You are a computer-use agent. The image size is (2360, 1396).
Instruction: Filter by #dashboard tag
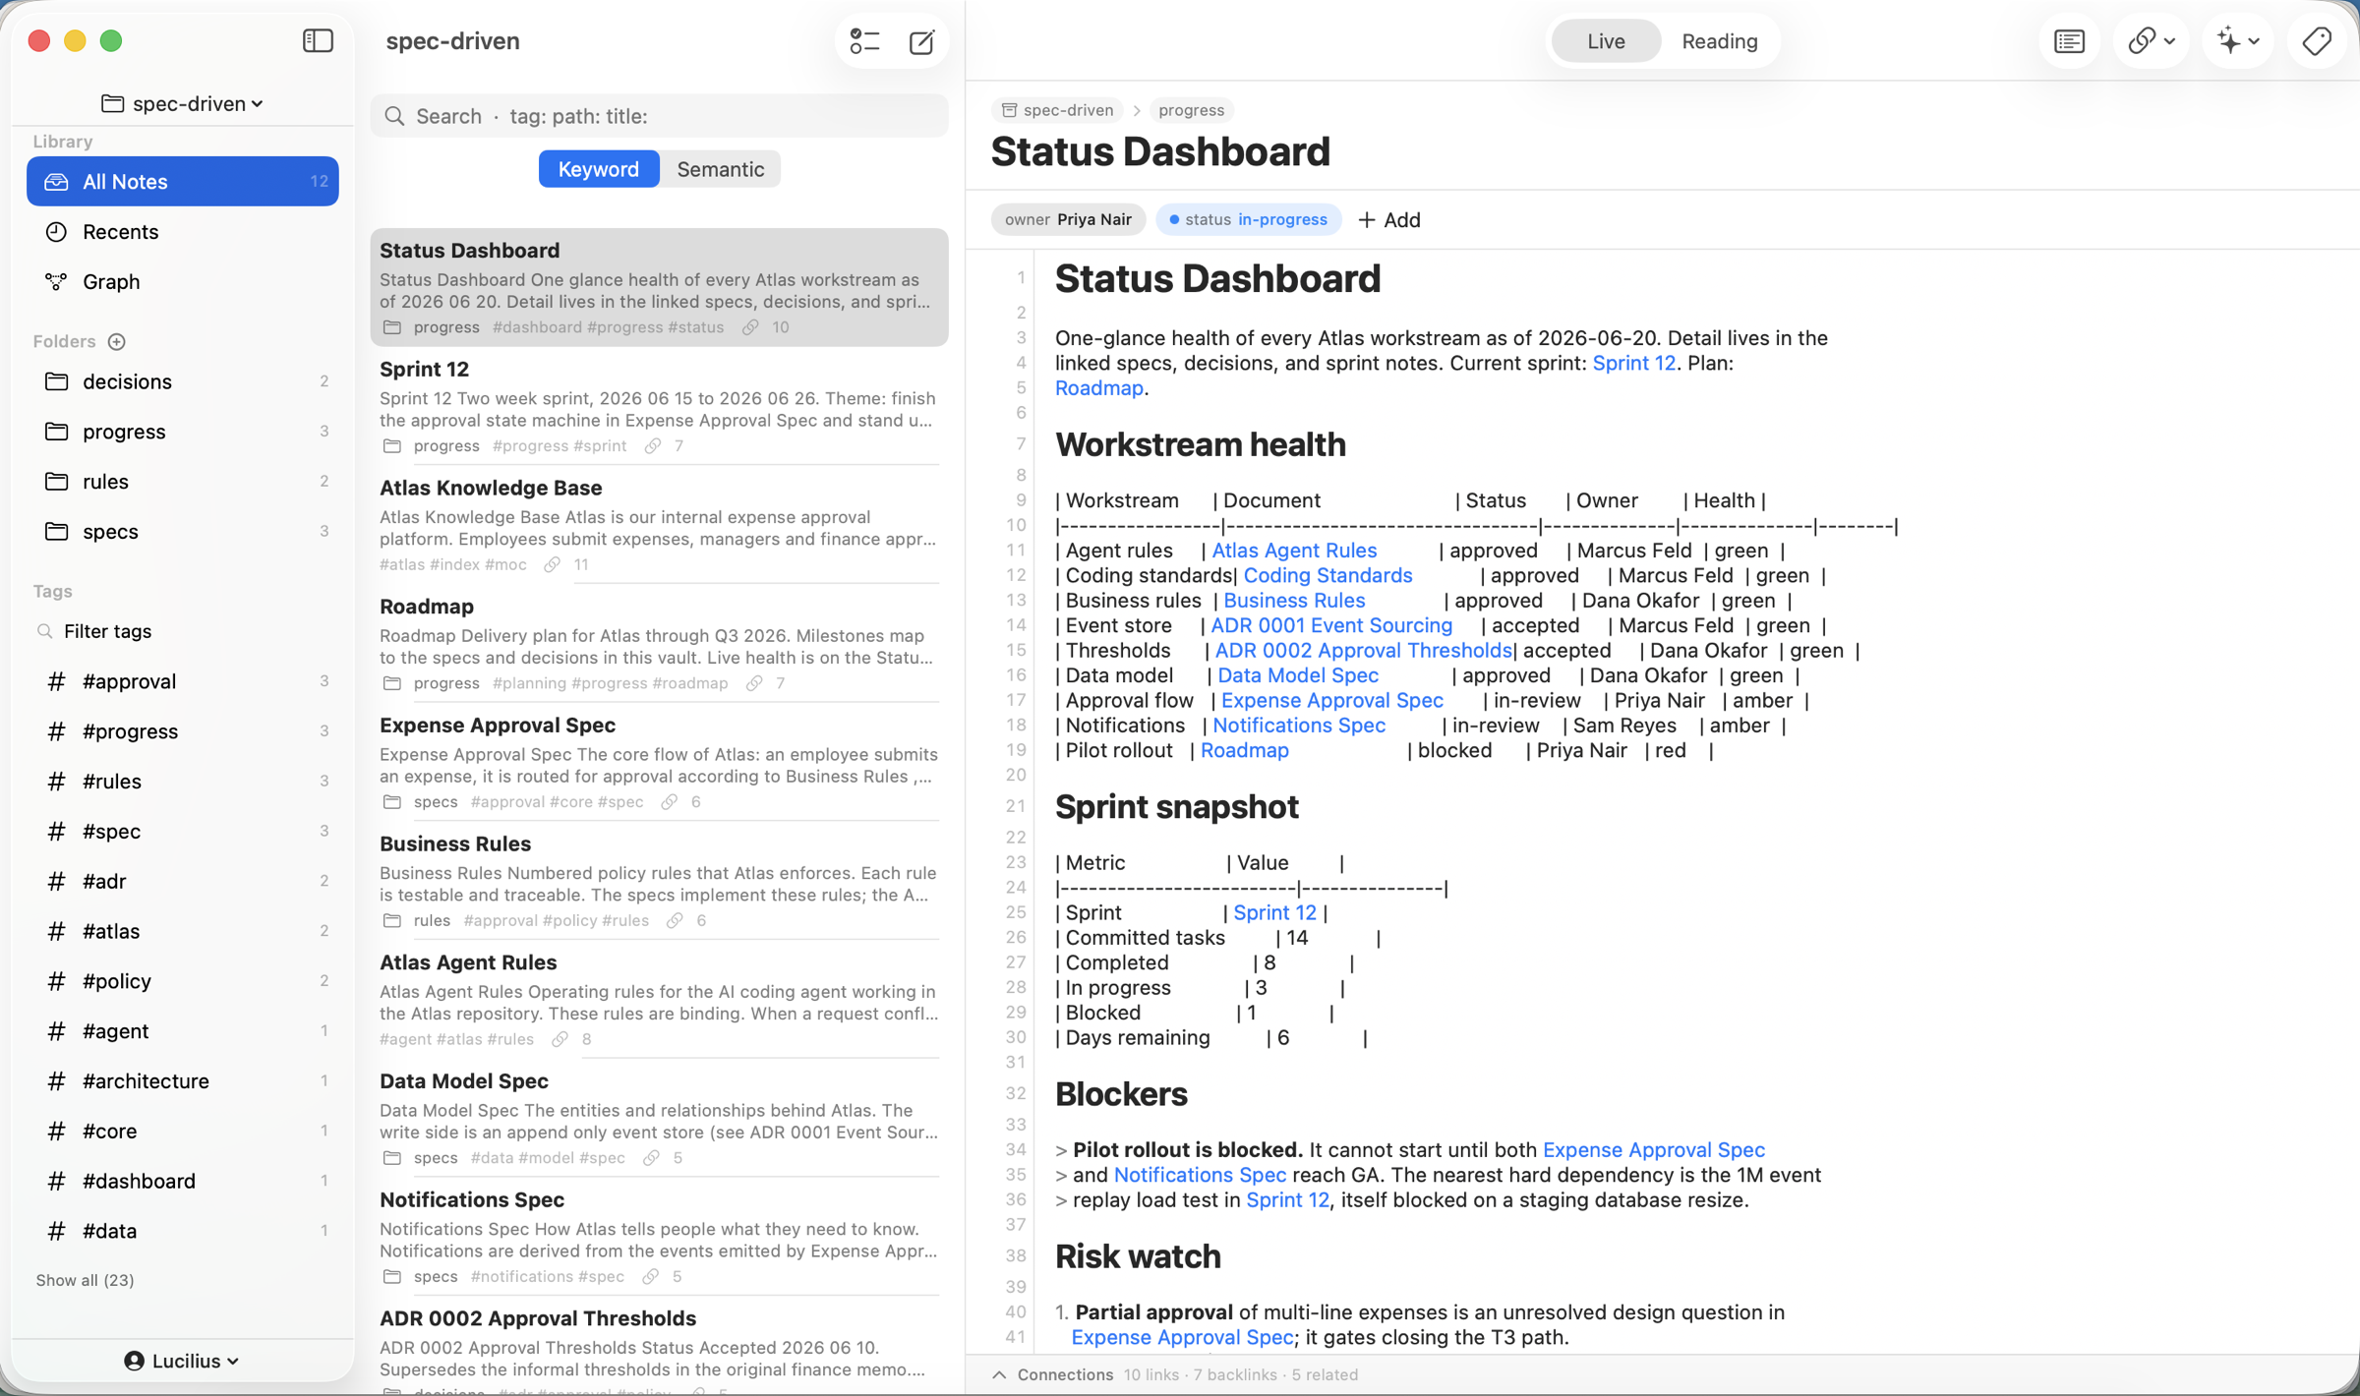[183, 1181]
